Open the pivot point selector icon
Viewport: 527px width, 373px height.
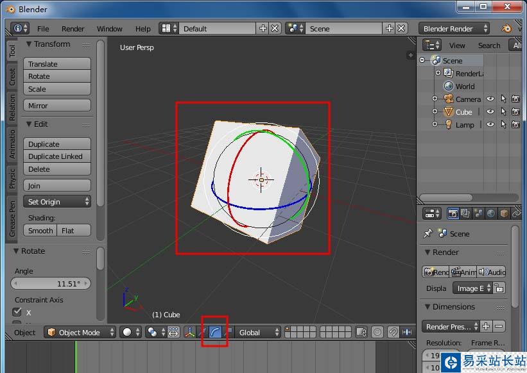[x=155, y=332]
